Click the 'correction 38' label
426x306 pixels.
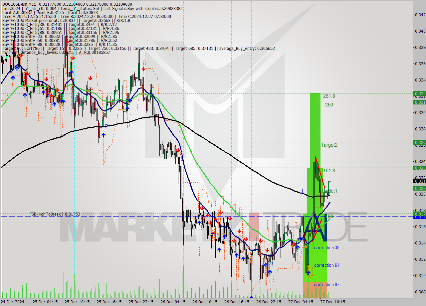(327, 247)
